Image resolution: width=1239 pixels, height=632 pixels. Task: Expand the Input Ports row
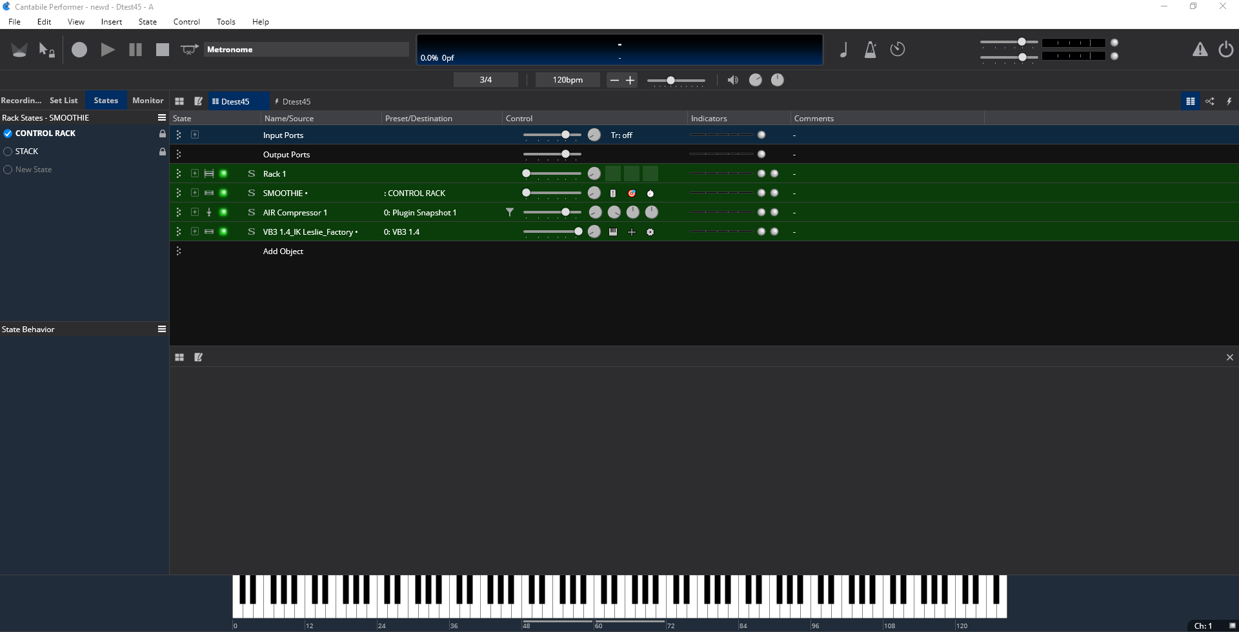point(195,135)
